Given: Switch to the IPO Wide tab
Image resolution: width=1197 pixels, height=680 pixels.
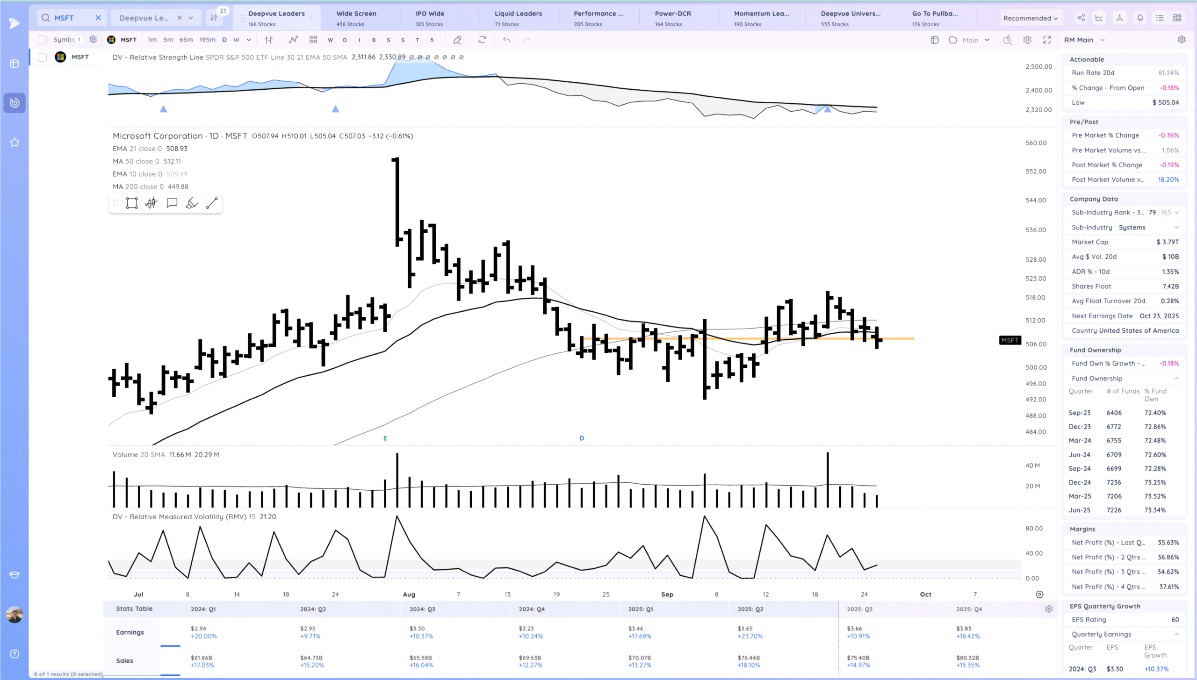Looking at the screenshot, I should (429, 18).
